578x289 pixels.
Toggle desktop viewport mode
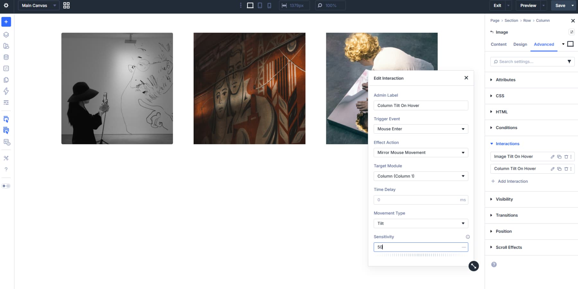250,5
